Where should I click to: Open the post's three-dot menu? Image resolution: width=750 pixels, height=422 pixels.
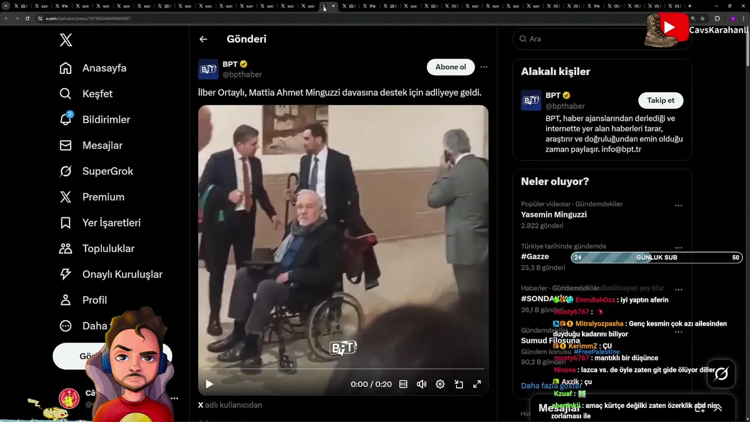(x=483, y=67)
